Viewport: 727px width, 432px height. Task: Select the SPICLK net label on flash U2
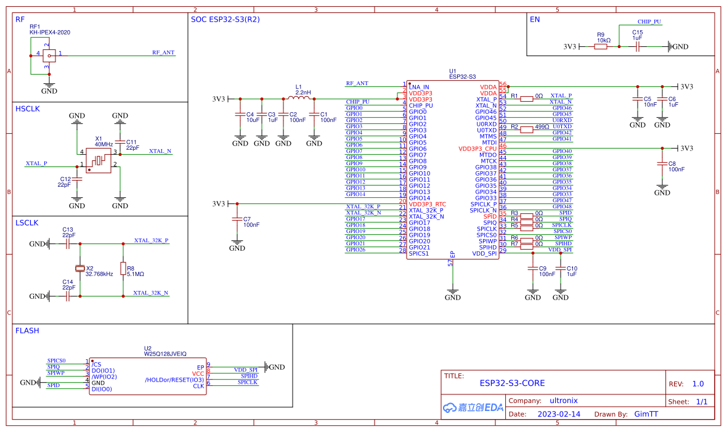tap(248, 382)
